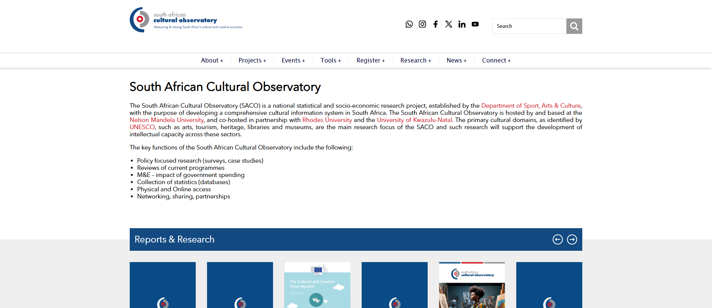Open the LinkedIn social icon
Screen dimensions: 712x308
[462, 24]
